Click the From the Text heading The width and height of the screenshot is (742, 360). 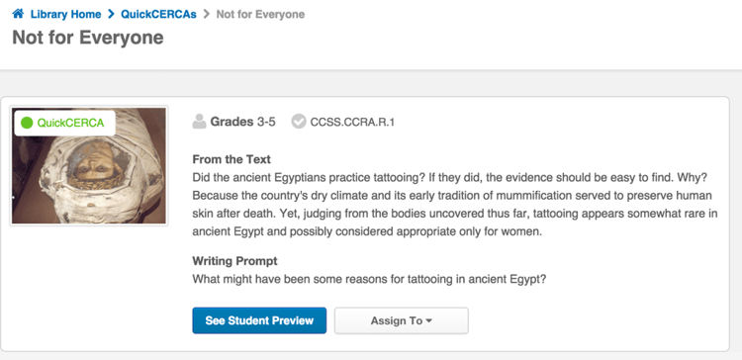[x=232, y=159]
